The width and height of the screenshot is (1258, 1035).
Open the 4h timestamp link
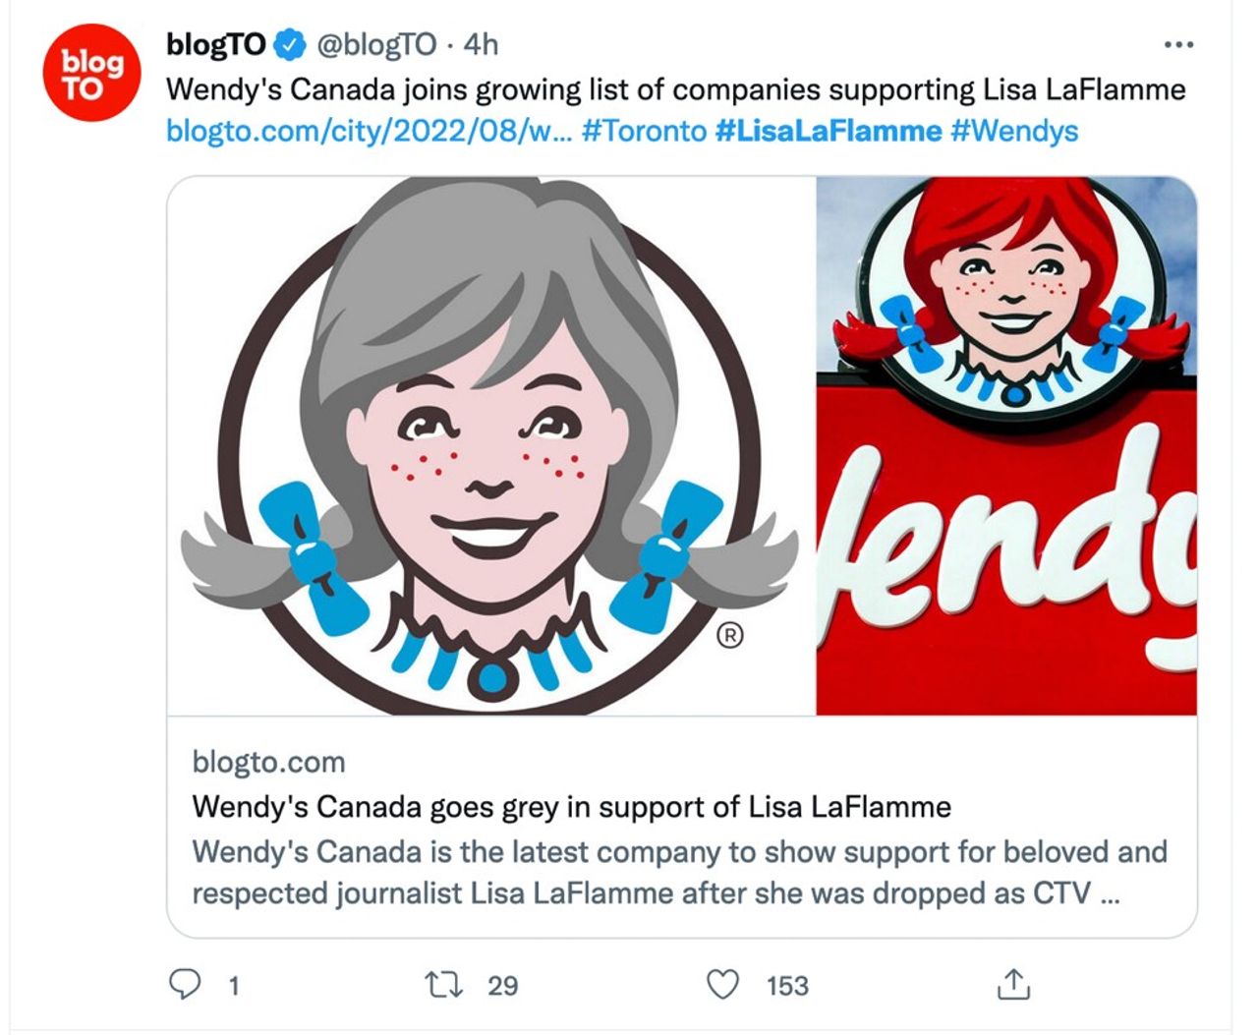481,44
